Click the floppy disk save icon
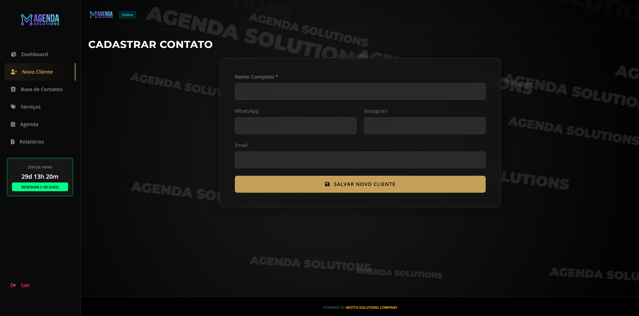 pos(327,184)
